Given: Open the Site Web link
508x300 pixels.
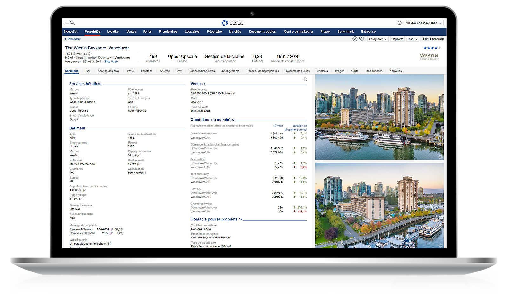Looking at the screenshot, I should pos(111,62).
